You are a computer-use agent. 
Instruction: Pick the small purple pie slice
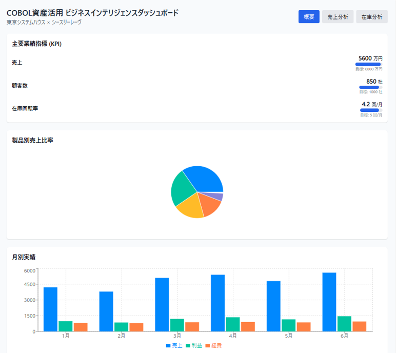(x=218, y=197)
